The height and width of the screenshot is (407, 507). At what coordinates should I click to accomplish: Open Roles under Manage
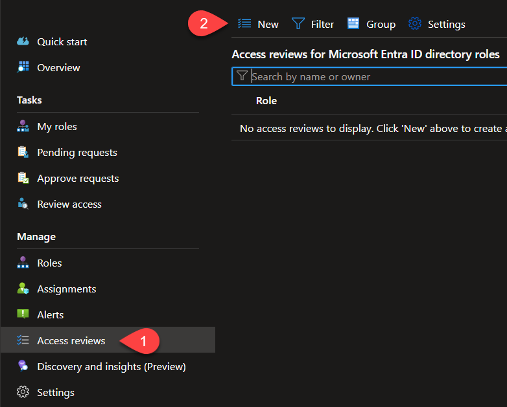click(49, 263)
